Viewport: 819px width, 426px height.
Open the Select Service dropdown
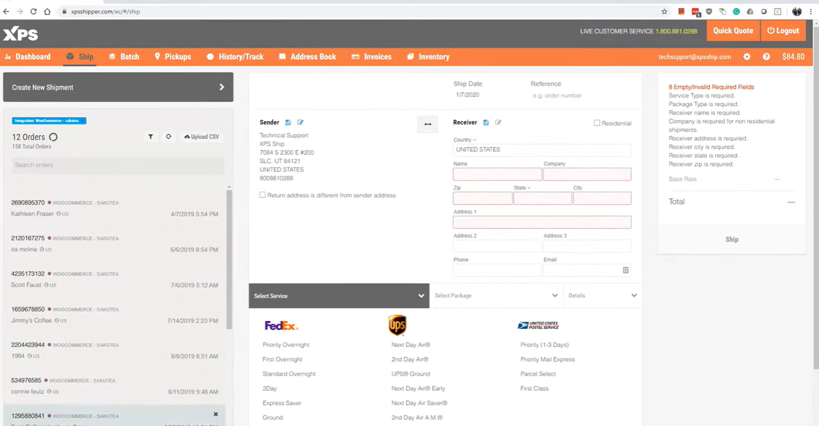(x=338, y=295)
